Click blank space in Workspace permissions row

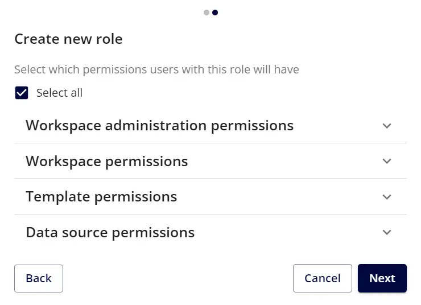pyautogui.click(x=284, y=161)
